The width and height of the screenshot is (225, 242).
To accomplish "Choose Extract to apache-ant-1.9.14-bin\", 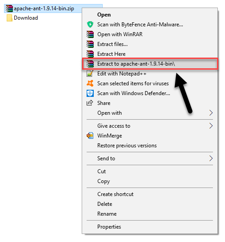I will pyautogui.click(x=150, y=64).
